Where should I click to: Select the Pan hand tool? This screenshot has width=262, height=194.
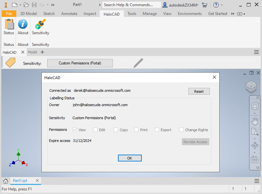pyautogui.click(x=255, y=121)
